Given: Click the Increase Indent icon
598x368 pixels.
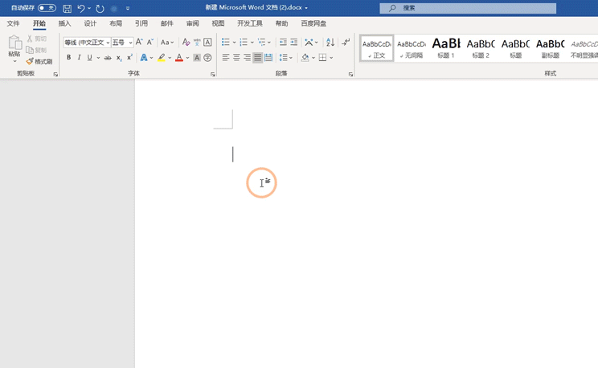Looking at the screenshot, I should click(x=293, y=42).
